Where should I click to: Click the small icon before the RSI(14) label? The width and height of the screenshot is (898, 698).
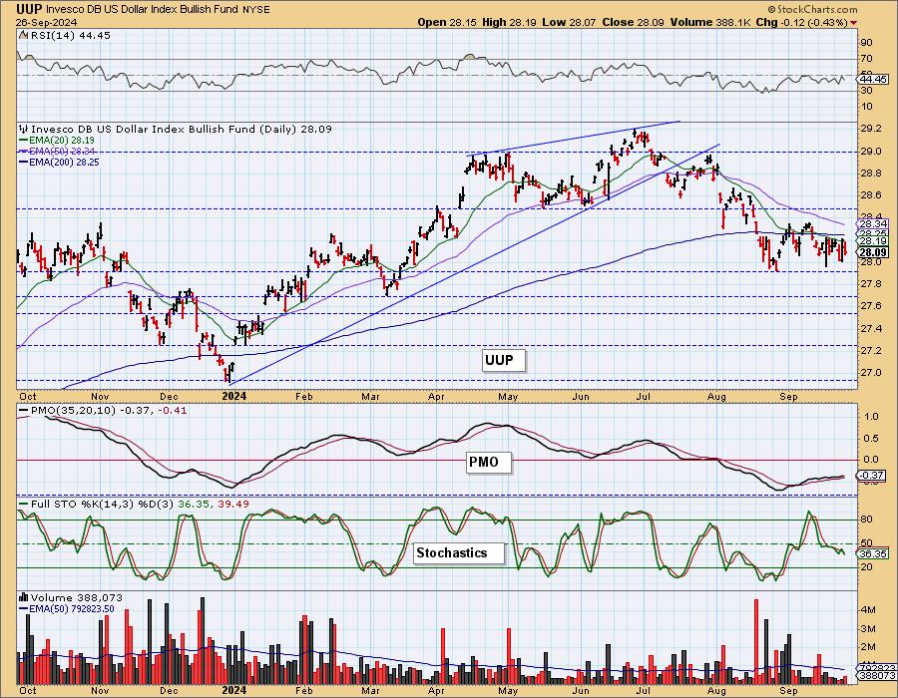click(23, 35)
